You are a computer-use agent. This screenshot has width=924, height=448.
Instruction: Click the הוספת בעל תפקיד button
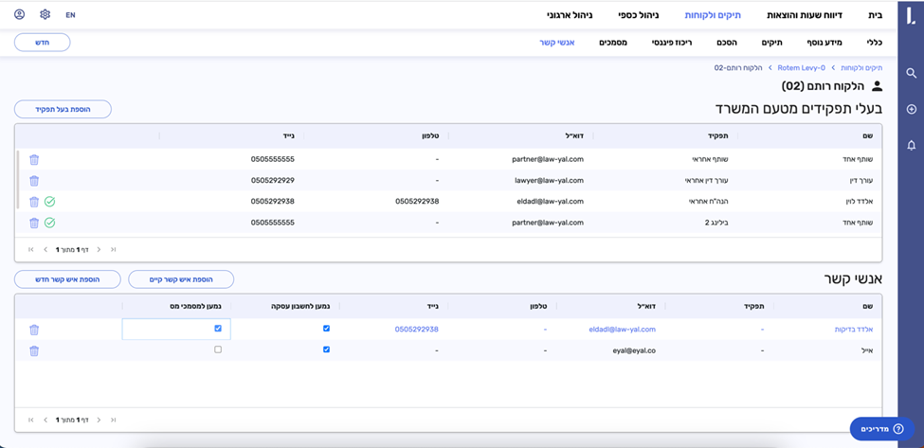pyautogui.click(x=63, y=109)
